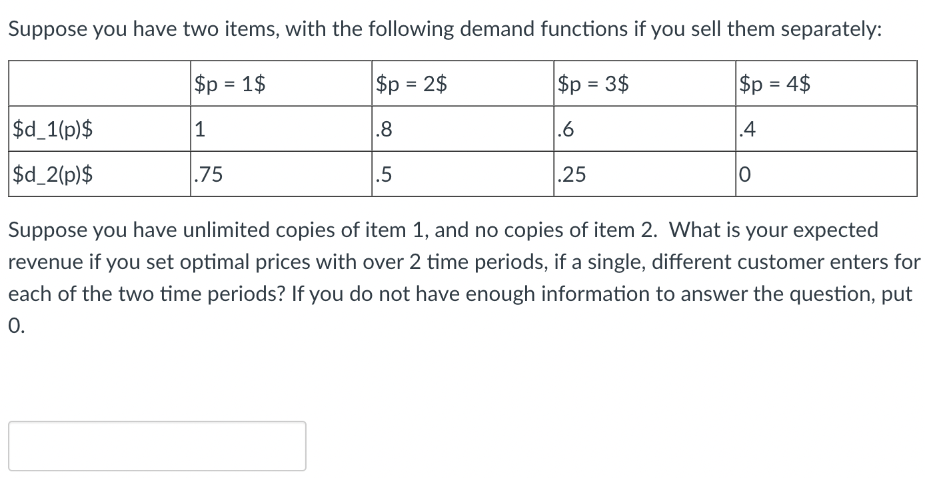Screen dimensions: 925x478
Task: Click the question title text about demand functions
Action: click(443, 28)
